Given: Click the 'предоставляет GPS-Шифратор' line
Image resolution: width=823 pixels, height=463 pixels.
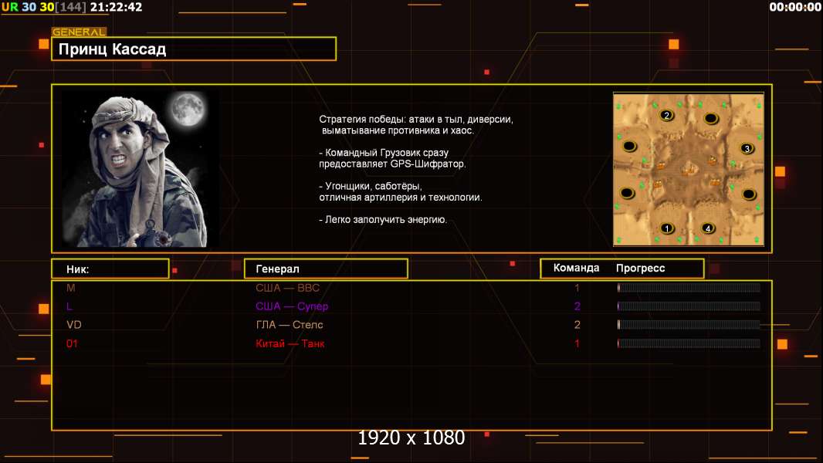Looking at the screenshot, I should pyautogui.click(x=392, y=164).
